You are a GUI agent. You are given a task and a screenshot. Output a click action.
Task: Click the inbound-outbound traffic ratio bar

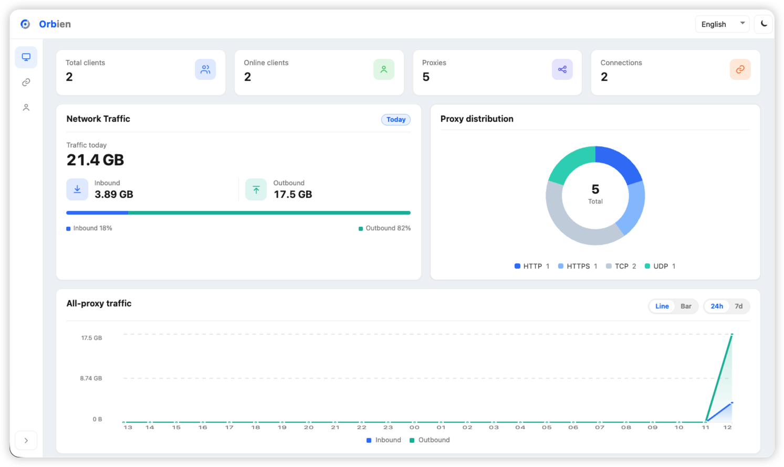point(238,213)
